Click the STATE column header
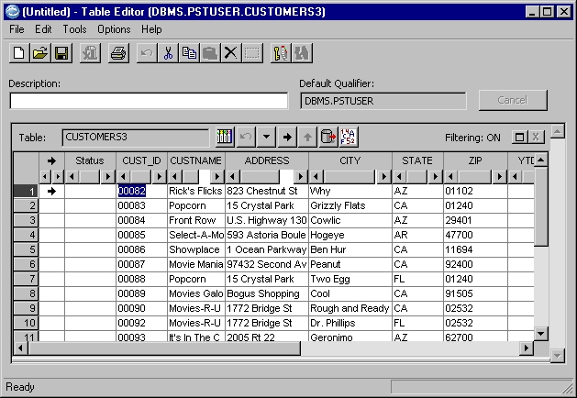Viewport: 577px width, 398px height. click(x=417, y=160)
